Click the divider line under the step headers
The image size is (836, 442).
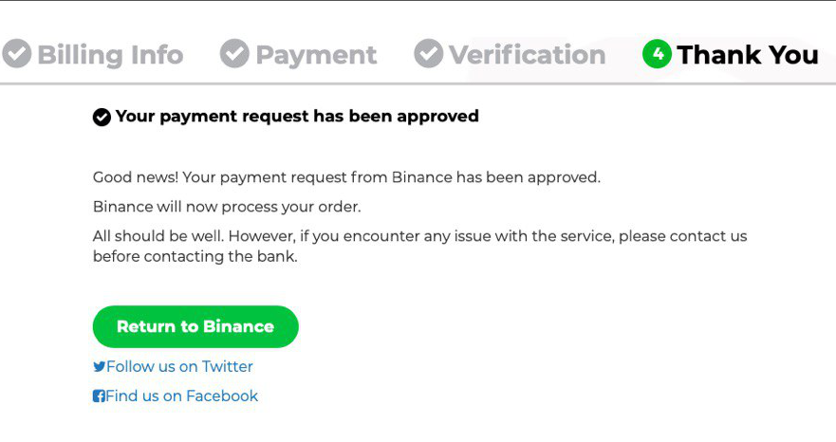tap(418, 84)
